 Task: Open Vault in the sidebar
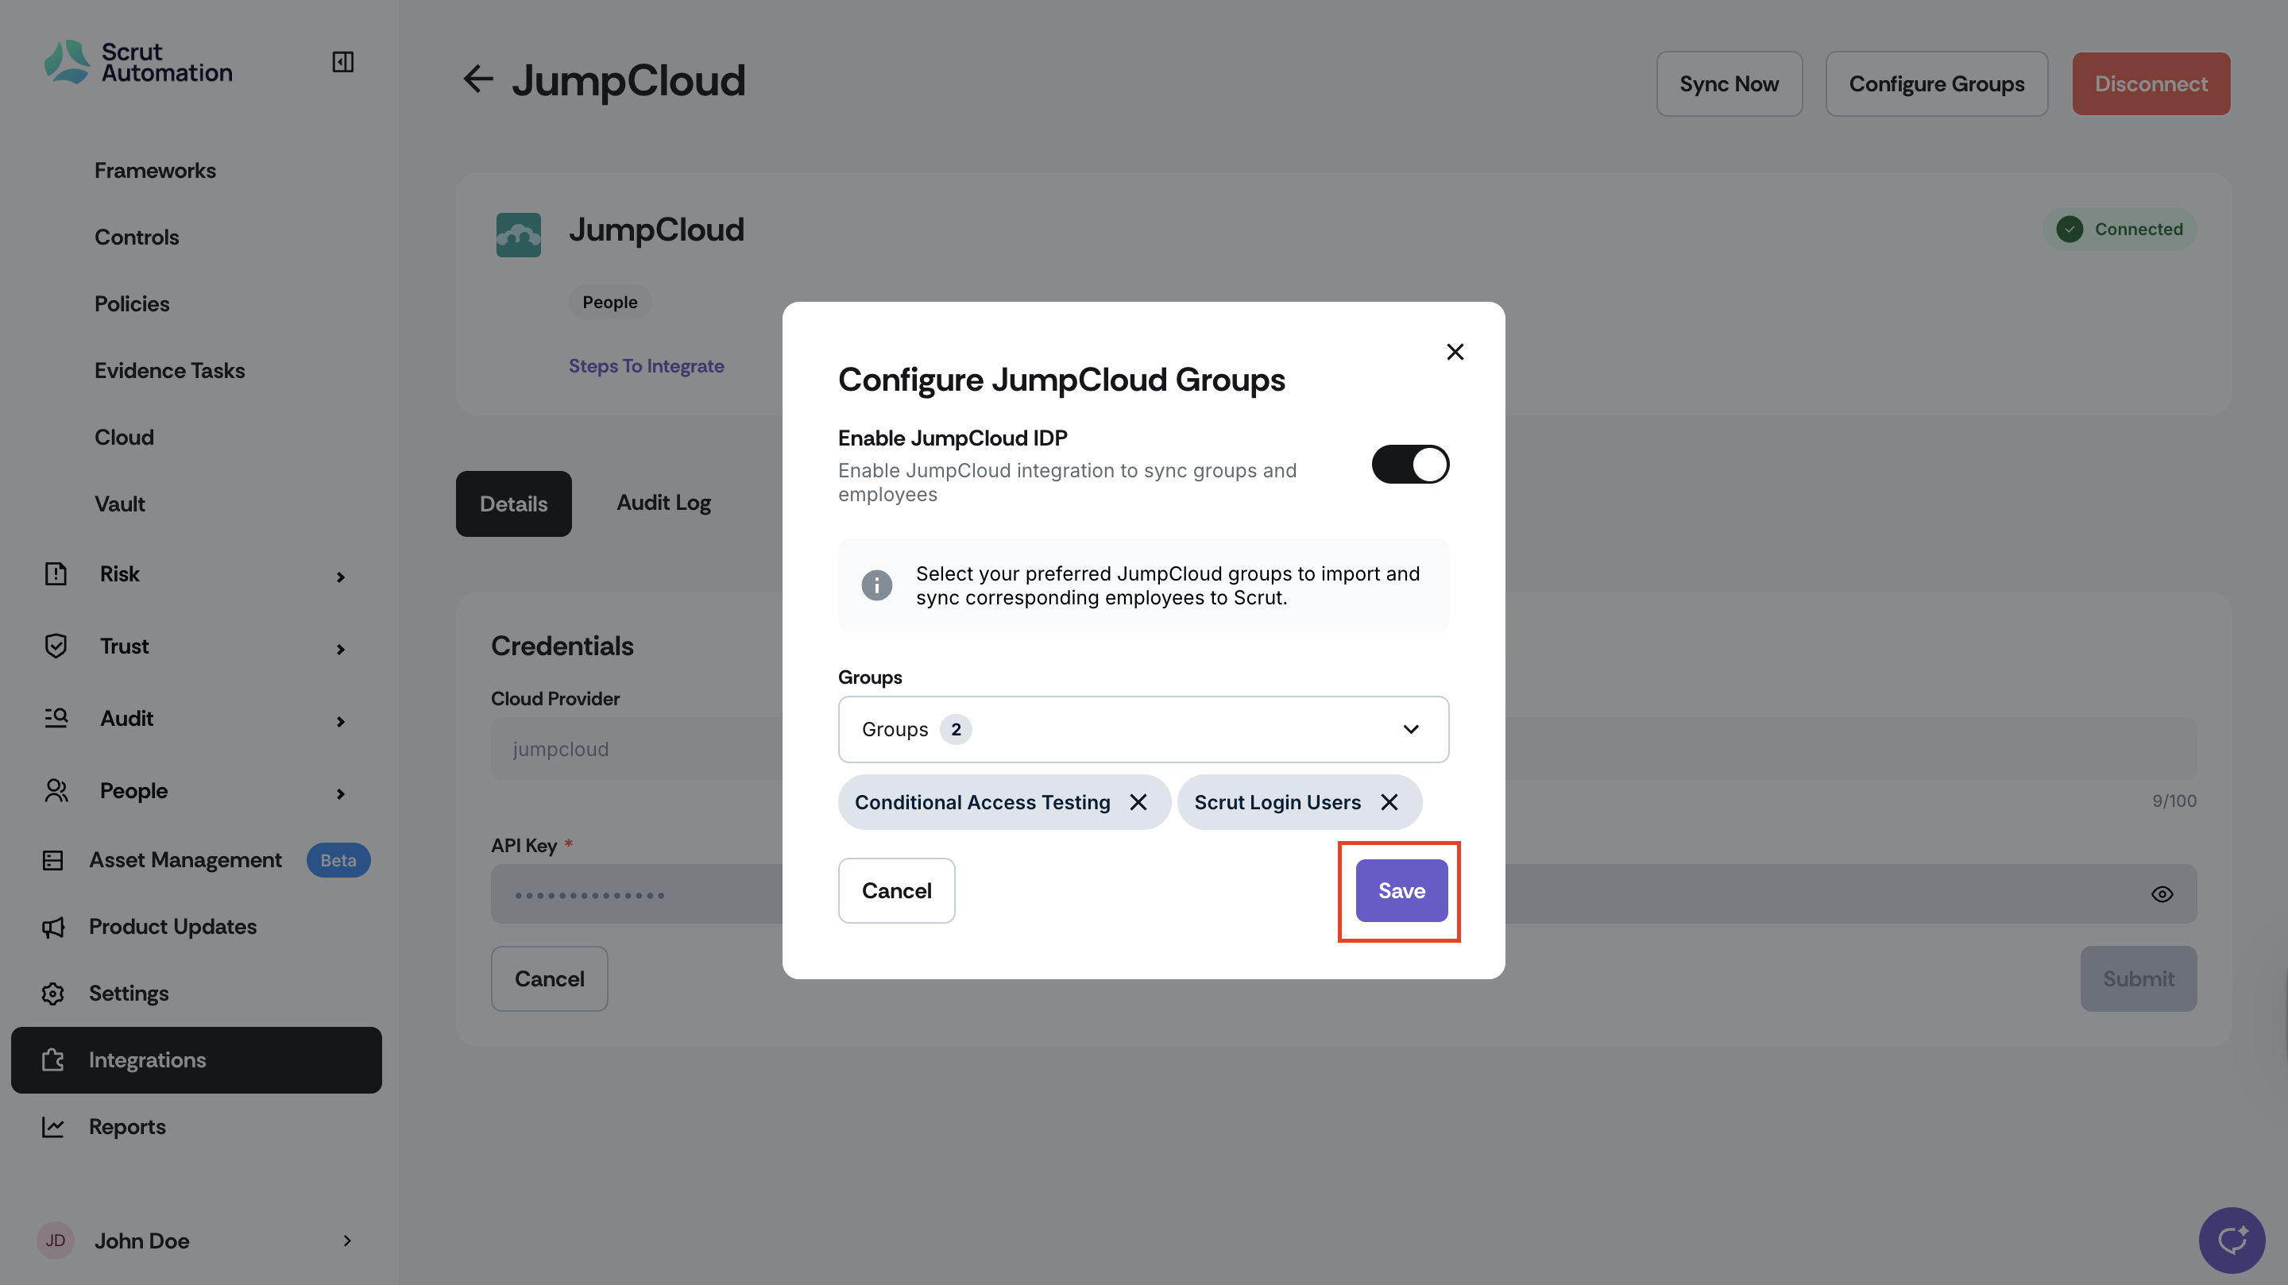(x=120, y=504)
